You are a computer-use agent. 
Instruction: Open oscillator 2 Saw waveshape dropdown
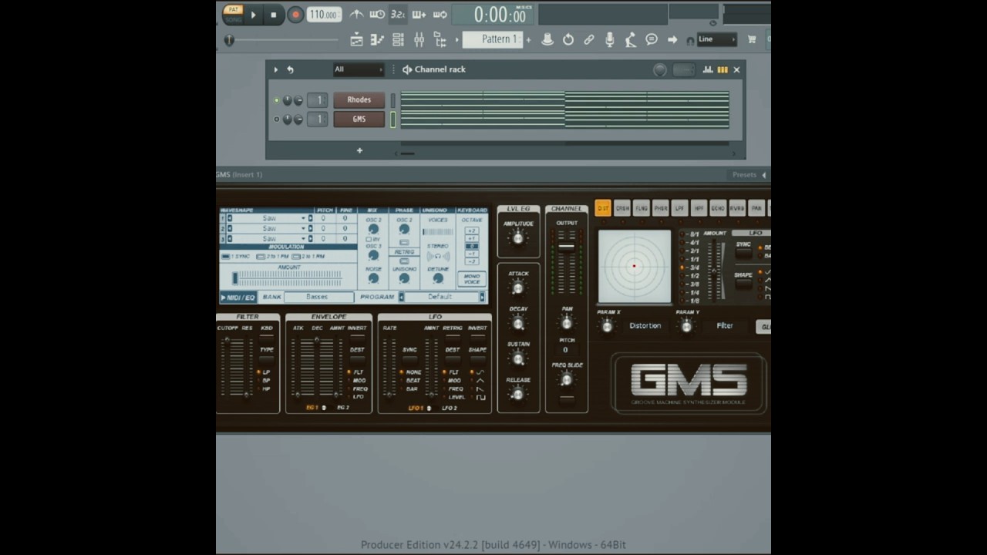click(x=269, y=228)
